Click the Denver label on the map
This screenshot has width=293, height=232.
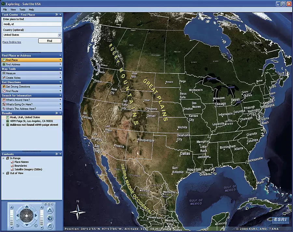pos(151,116)
